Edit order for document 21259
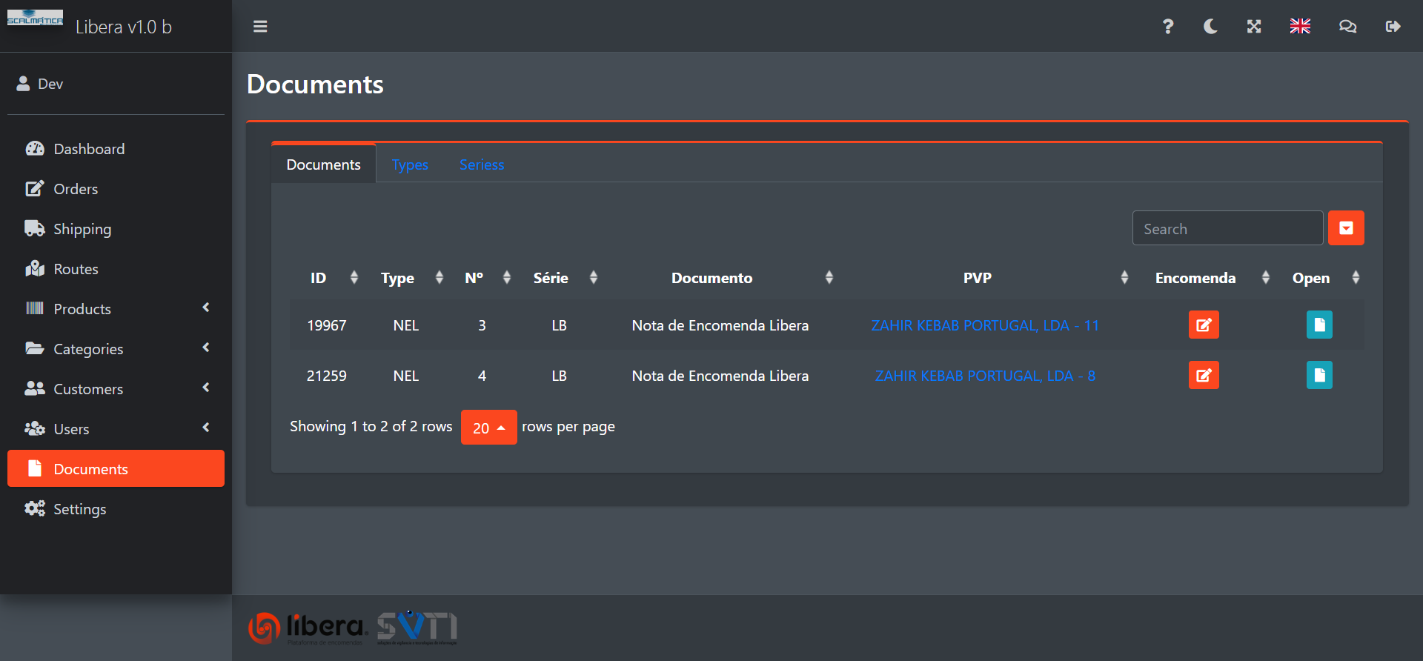Screen dimensions: 1423x661 click(1204, 376)
